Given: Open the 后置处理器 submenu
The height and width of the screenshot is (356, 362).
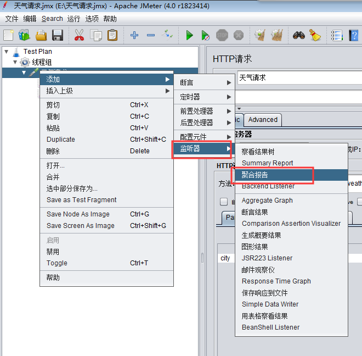Looking at the screenshot, I should point(205,123).
